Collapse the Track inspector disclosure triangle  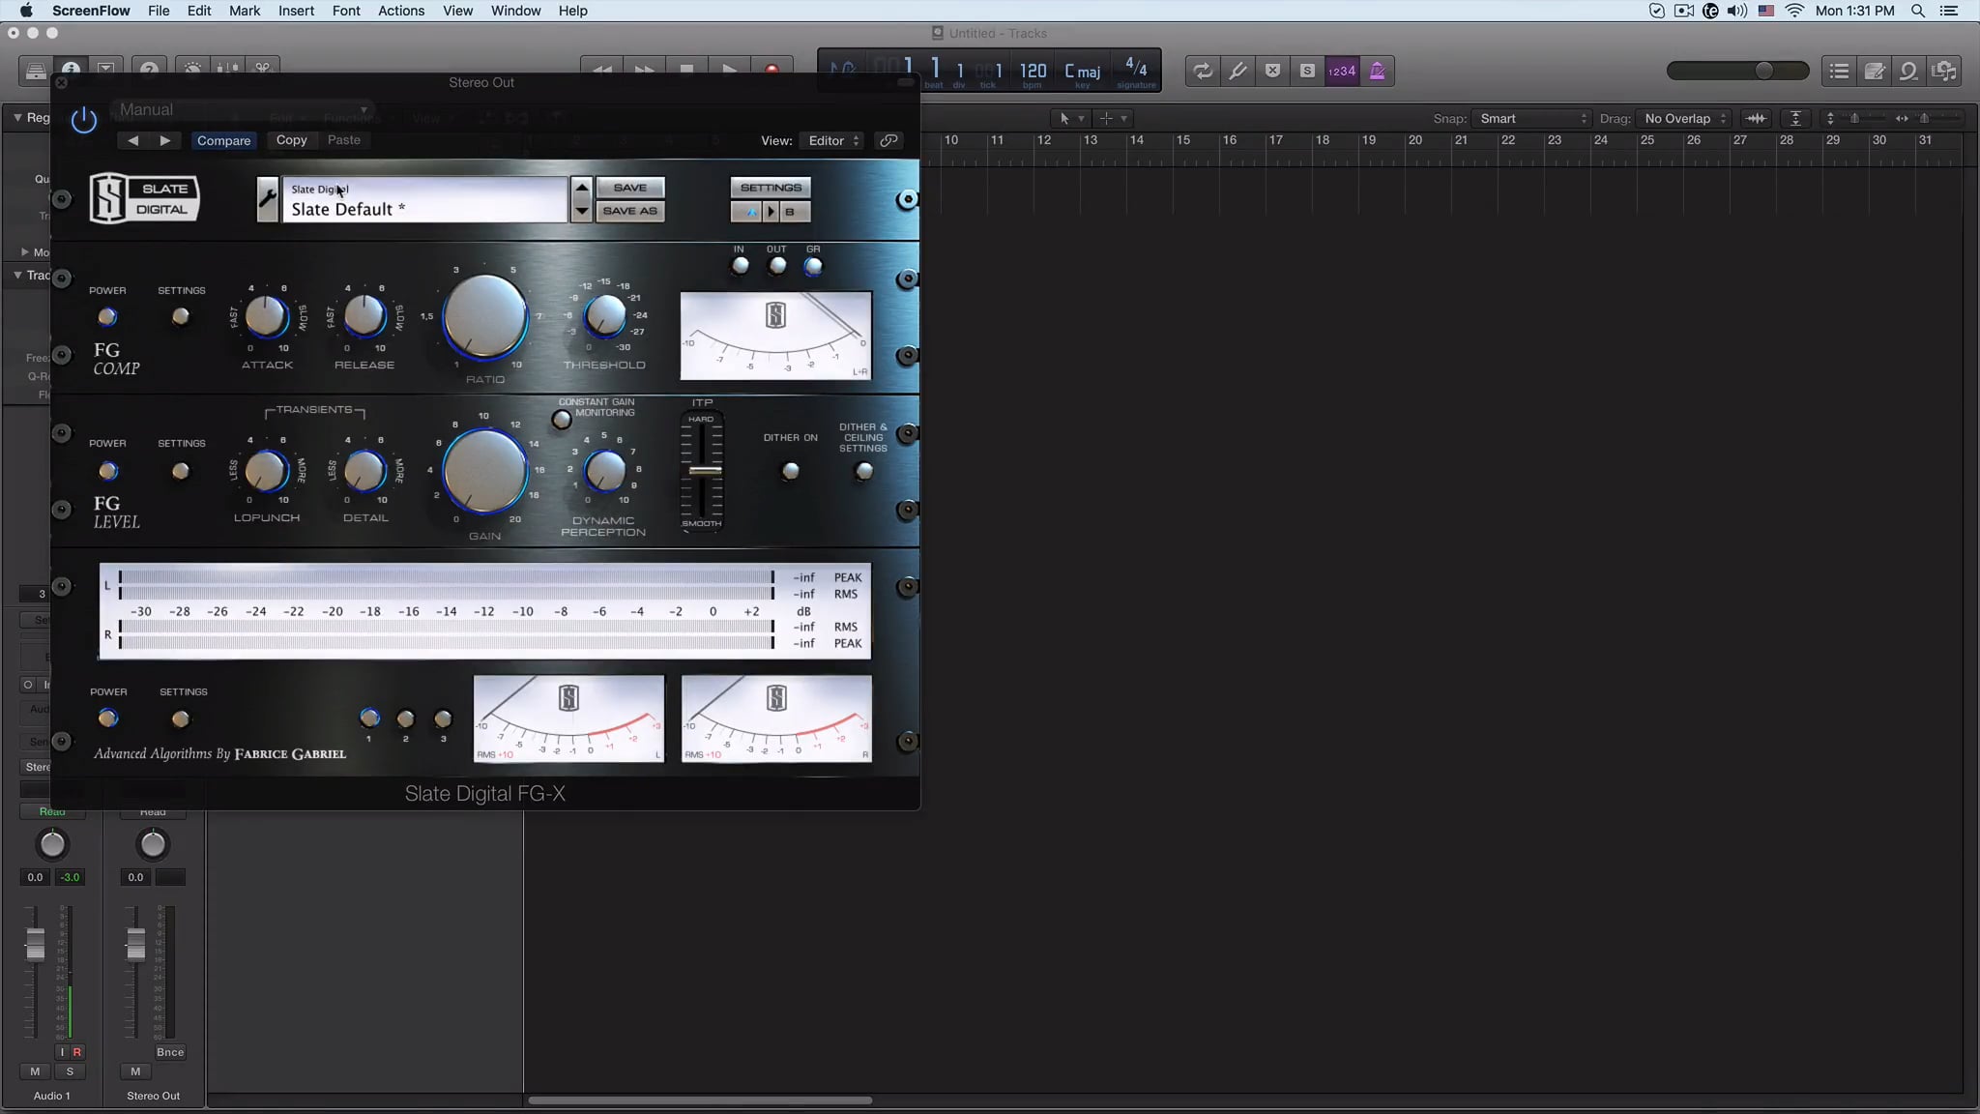tap(17, 275)
